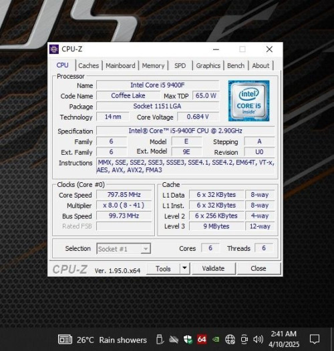Screen dimensions: 334x351
Task: Click the empty Rated FSB field
Action: [124, 226]
